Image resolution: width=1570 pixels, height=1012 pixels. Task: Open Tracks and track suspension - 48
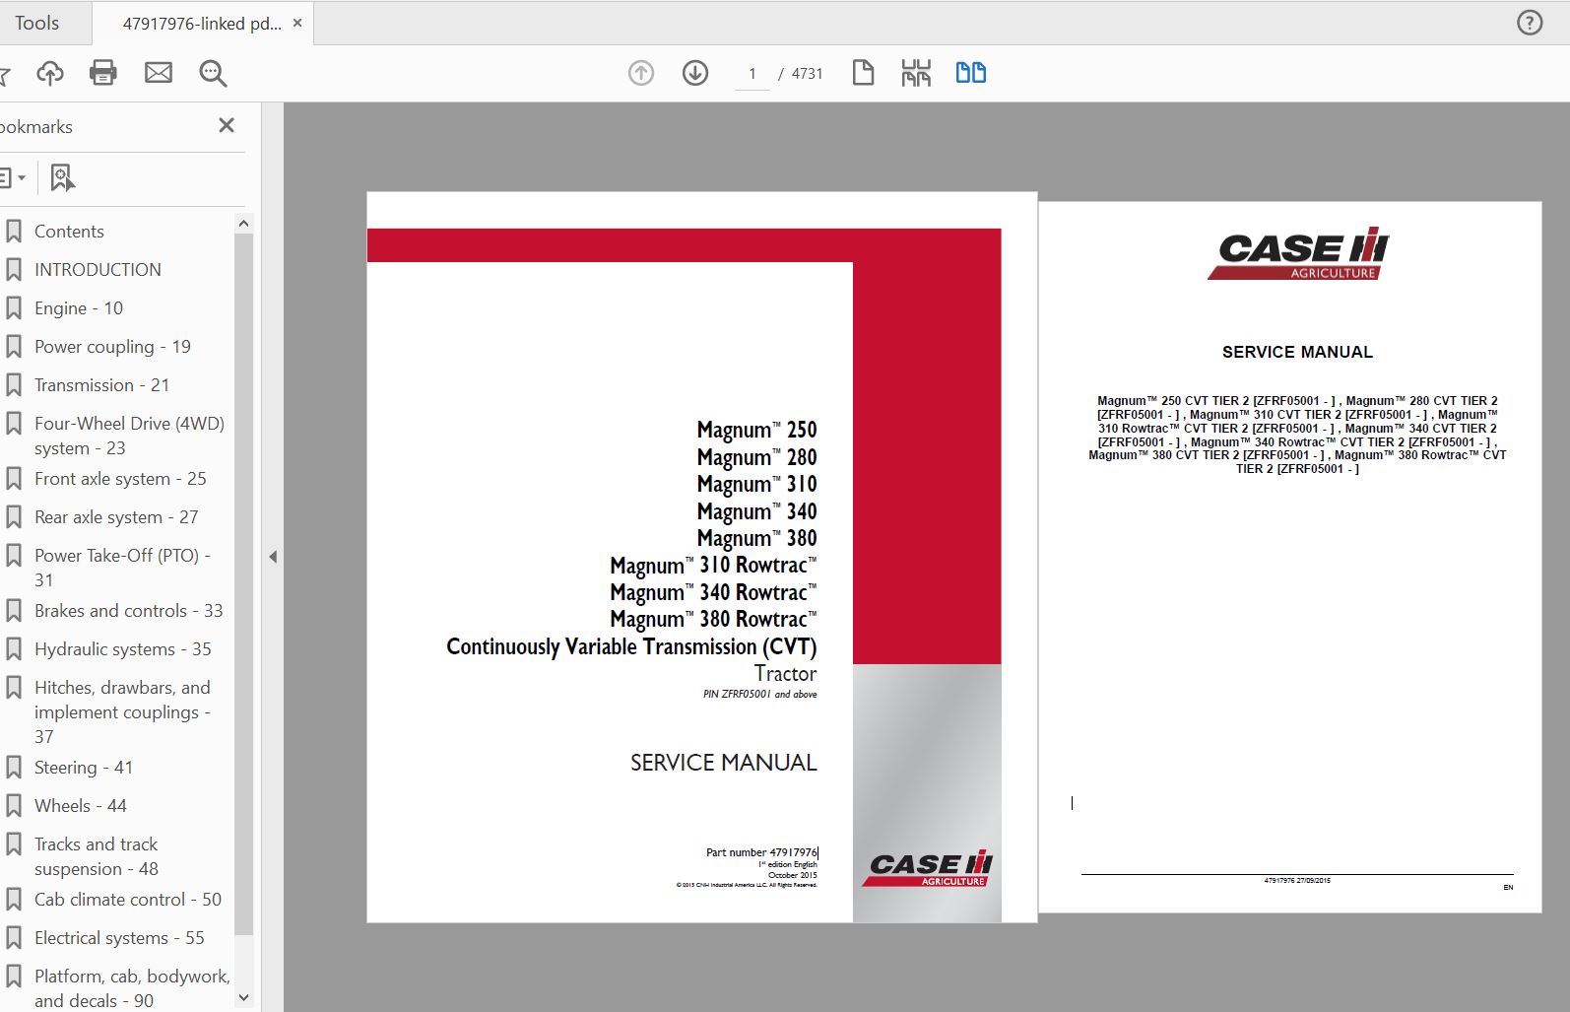[x=97, y=856]
